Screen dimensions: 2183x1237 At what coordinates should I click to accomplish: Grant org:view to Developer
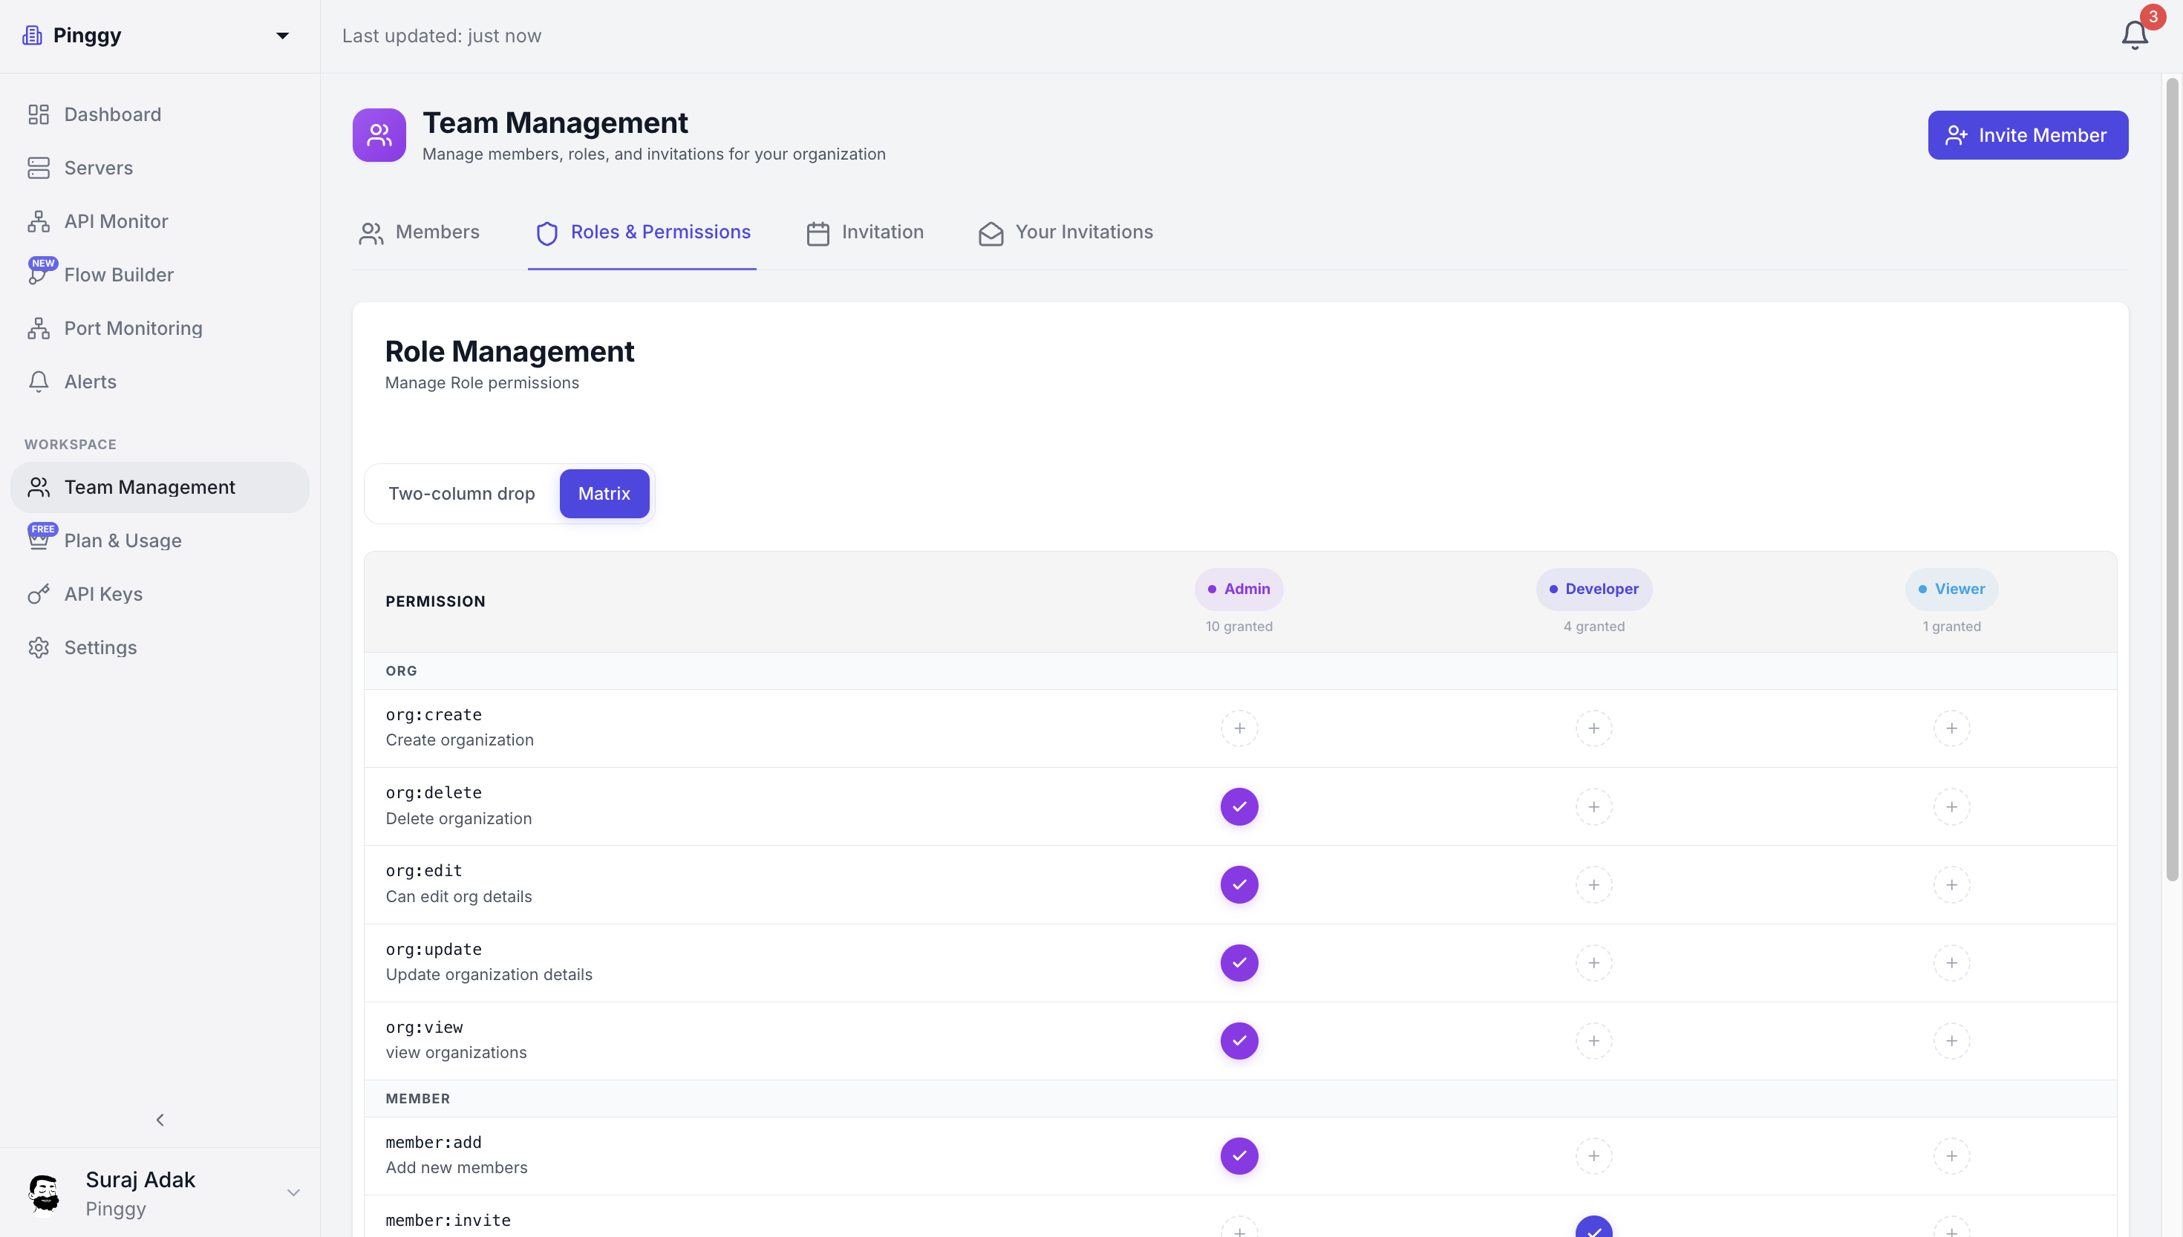coord(1593,1042)
